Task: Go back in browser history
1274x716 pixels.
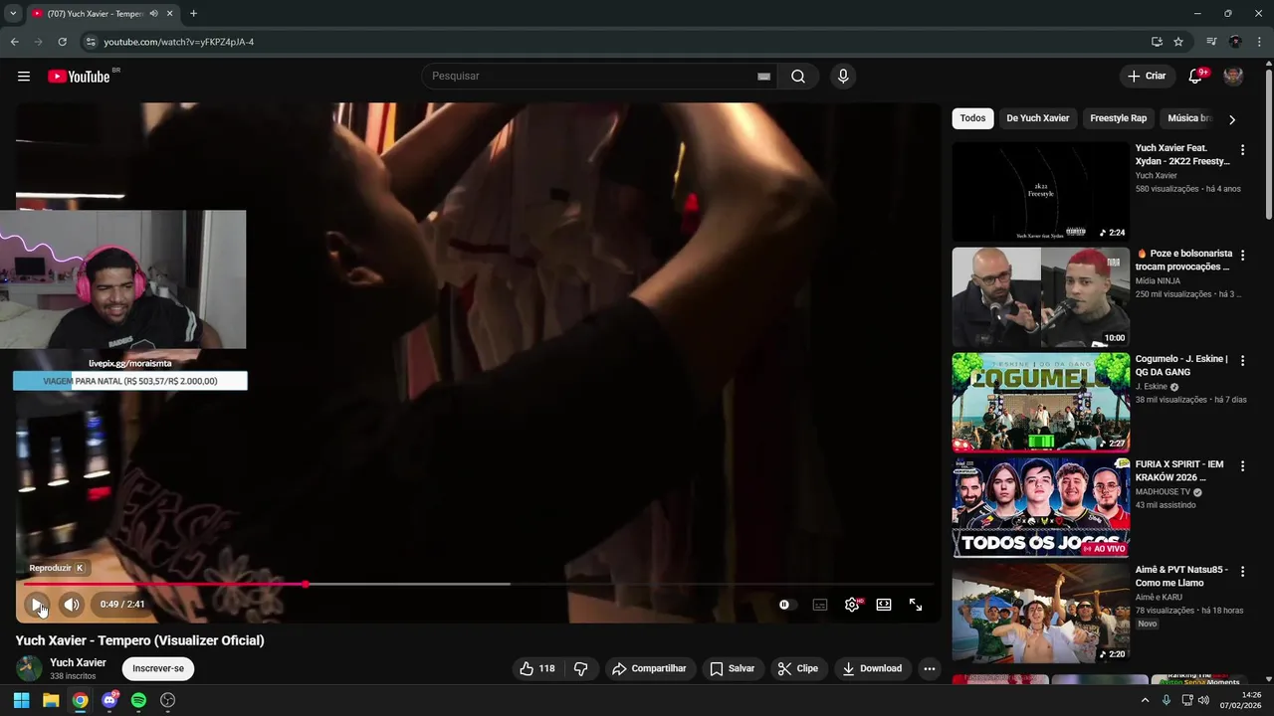Action: tap(14, 42)
